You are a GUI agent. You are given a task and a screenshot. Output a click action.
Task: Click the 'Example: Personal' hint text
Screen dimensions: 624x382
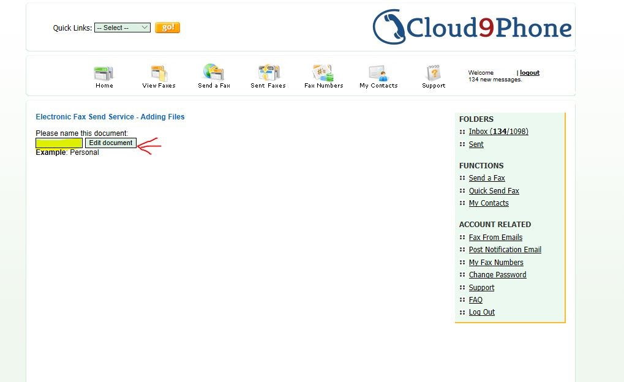click(67, 152)
